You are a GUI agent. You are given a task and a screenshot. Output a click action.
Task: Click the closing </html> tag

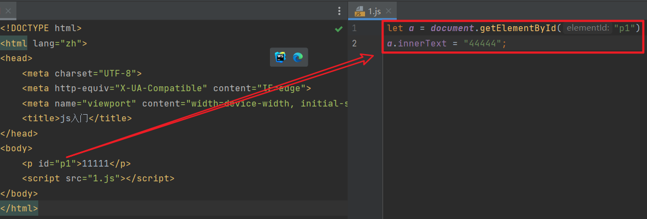point(19,208)
